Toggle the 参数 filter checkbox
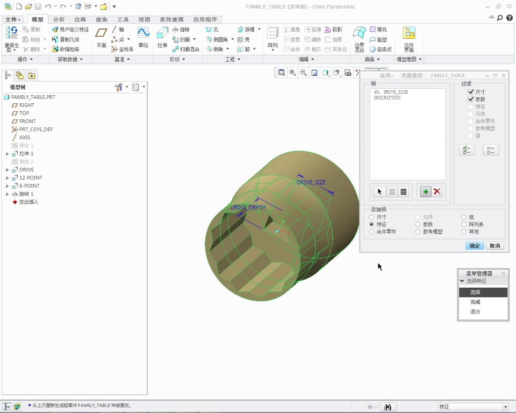This screenshot has height=413, width=516. tap(471, 99)
